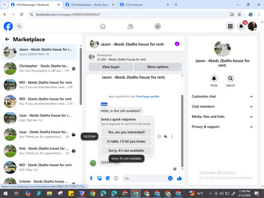Viewport: 264px width, 198px height.
Task: Open emoji picker in message box
Action: point(170,178)
